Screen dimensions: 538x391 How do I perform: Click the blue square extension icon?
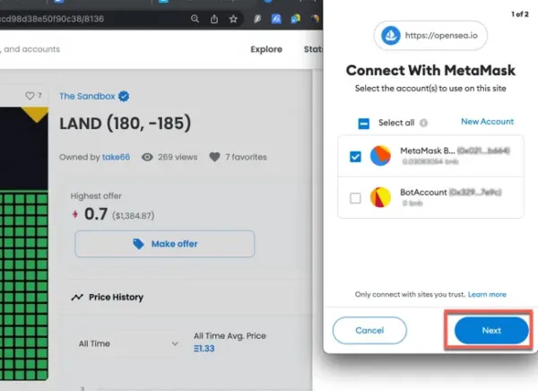(x=276, y=19)
